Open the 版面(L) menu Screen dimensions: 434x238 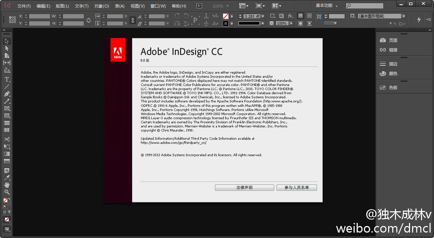[x=62, y=6]
